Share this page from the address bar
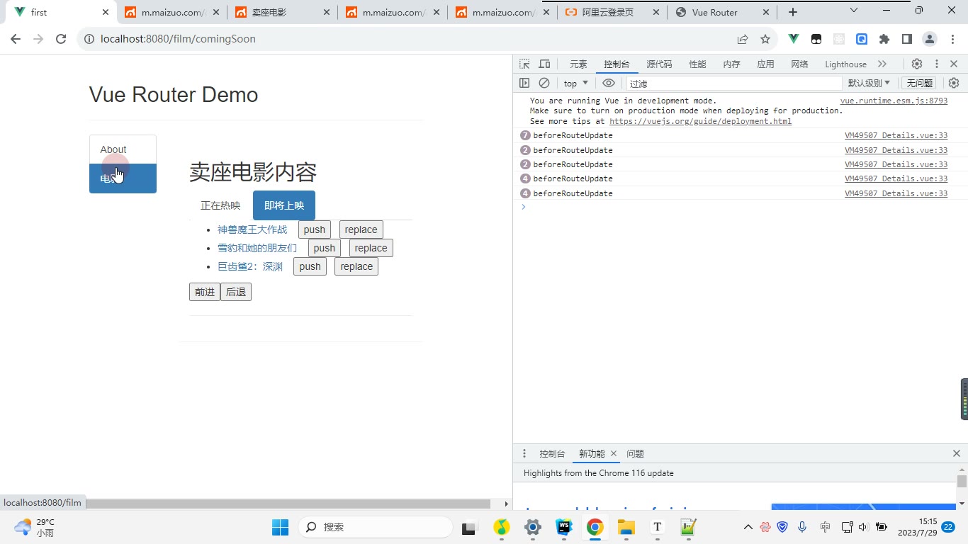 743,39
